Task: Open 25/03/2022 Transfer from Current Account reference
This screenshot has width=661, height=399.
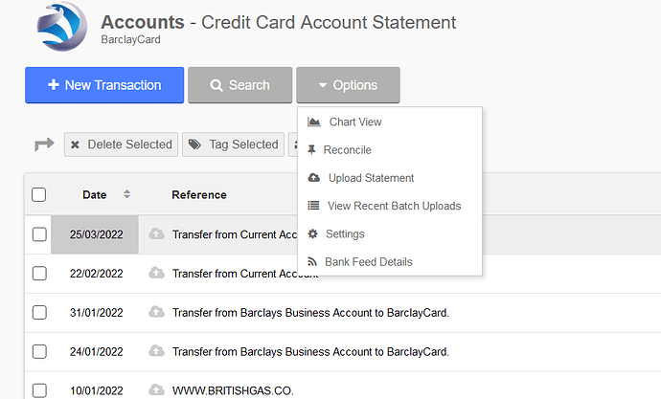Action: click(x=235, y=234)
